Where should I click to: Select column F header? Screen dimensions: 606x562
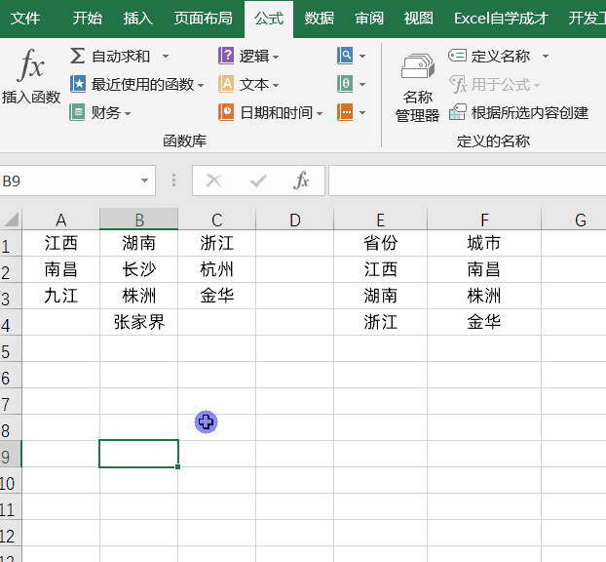[484, 220]
